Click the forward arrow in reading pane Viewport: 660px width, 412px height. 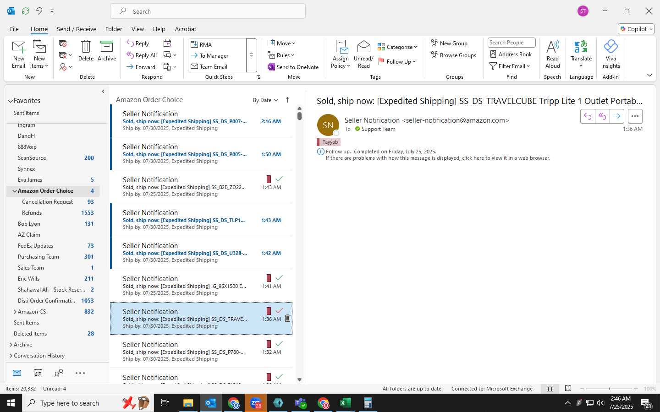coord(617,116)
